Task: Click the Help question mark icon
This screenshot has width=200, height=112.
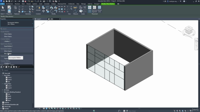Action: point(184,1)
